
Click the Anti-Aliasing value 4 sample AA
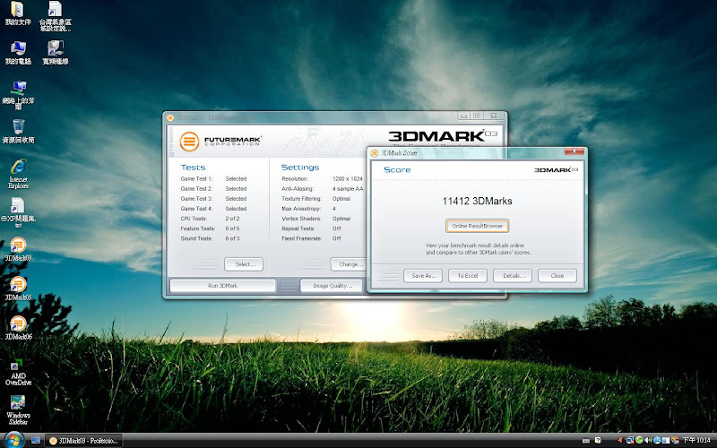[x=348, y=189]
